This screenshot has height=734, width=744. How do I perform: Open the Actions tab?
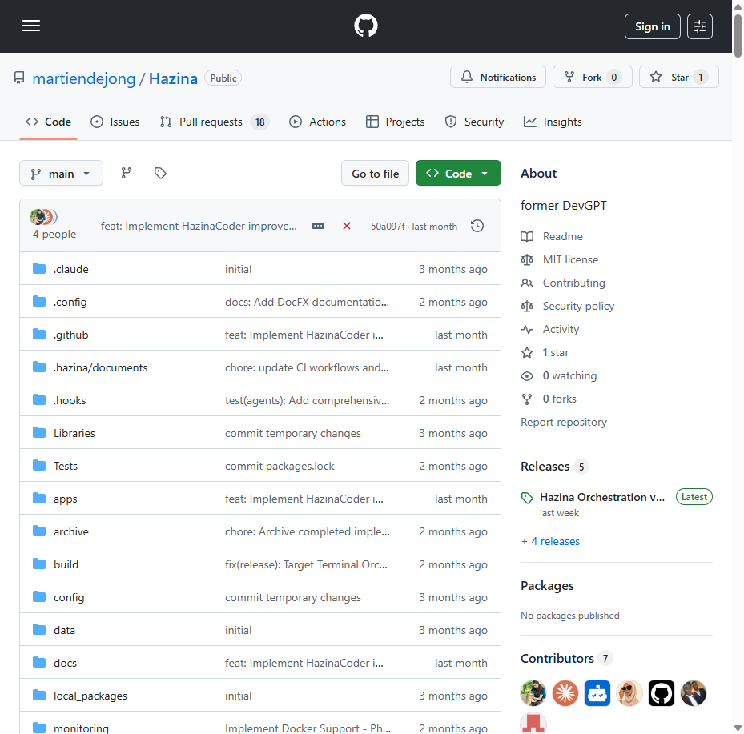click(317, 122)
